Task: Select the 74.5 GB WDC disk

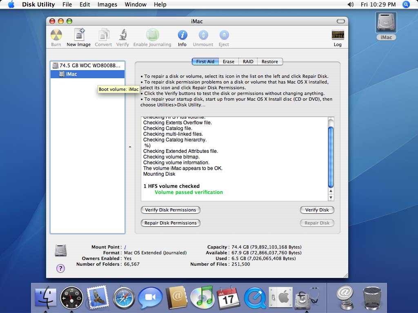Action: pos(87,66)
